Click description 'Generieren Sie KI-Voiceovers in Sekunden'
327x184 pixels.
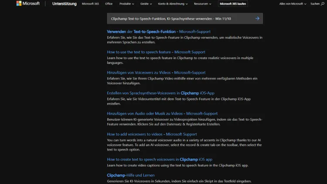click(145, 181)
